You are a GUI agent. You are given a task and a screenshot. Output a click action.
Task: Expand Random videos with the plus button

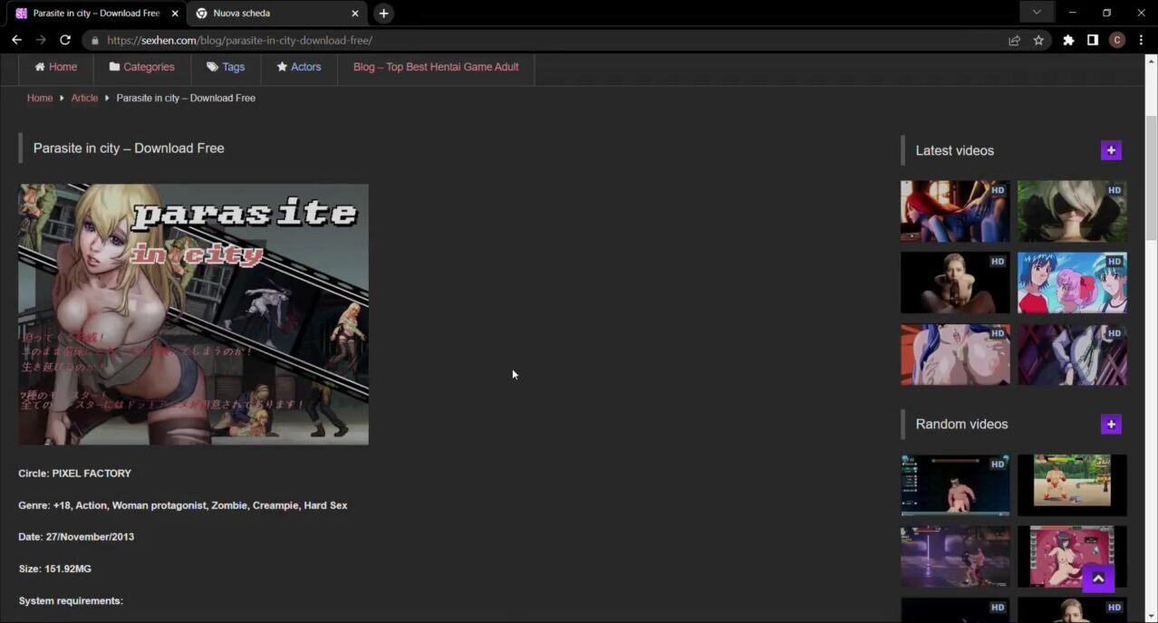click(1111, 424)
